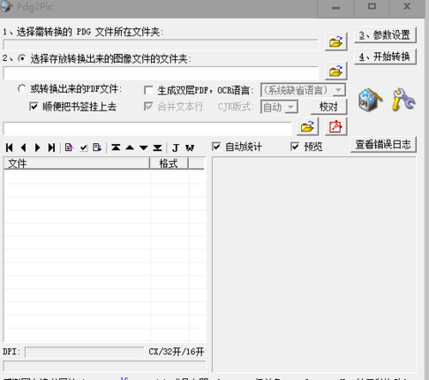Toggle 自动统计 checkbox
Screen dimensions: 429x380
click(x=216, y=147)
